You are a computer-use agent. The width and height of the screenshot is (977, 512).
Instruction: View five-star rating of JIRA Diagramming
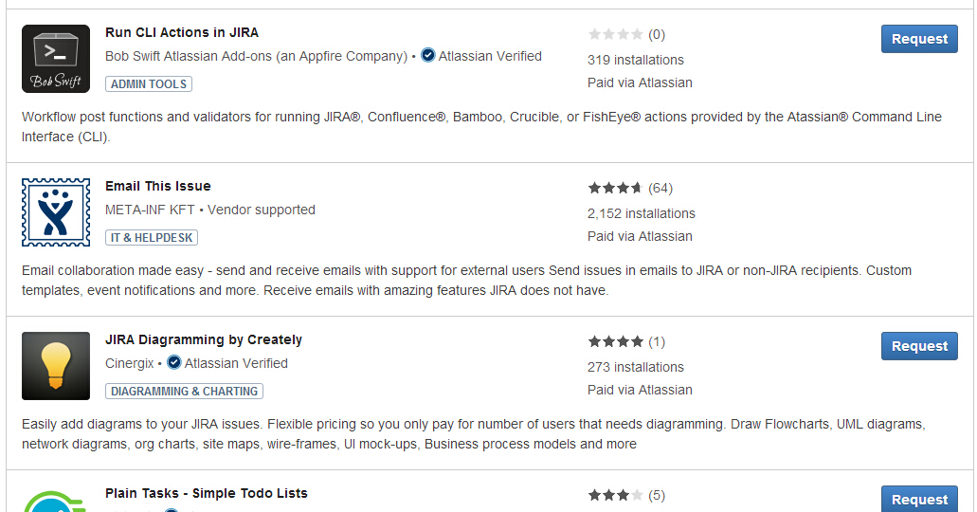tap(615, 341)
